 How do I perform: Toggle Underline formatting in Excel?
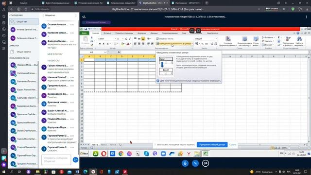pos(107,44)
